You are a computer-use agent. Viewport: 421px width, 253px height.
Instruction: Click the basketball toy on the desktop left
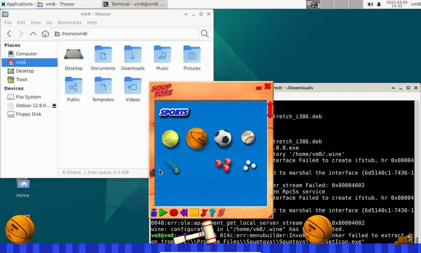tap(20, 230)
